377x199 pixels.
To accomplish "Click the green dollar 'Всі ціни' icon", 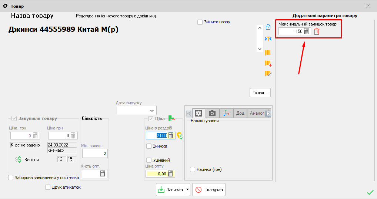I will click(19, 159).
